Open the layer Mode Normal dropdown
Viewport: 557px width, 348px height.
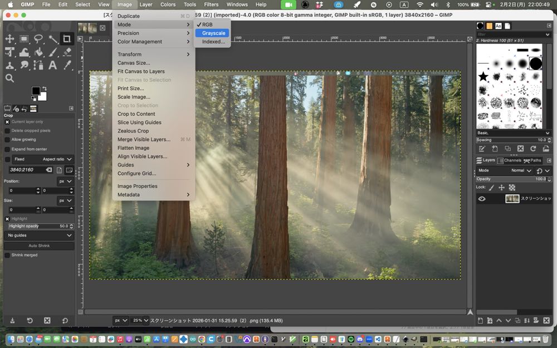(521, 170)
